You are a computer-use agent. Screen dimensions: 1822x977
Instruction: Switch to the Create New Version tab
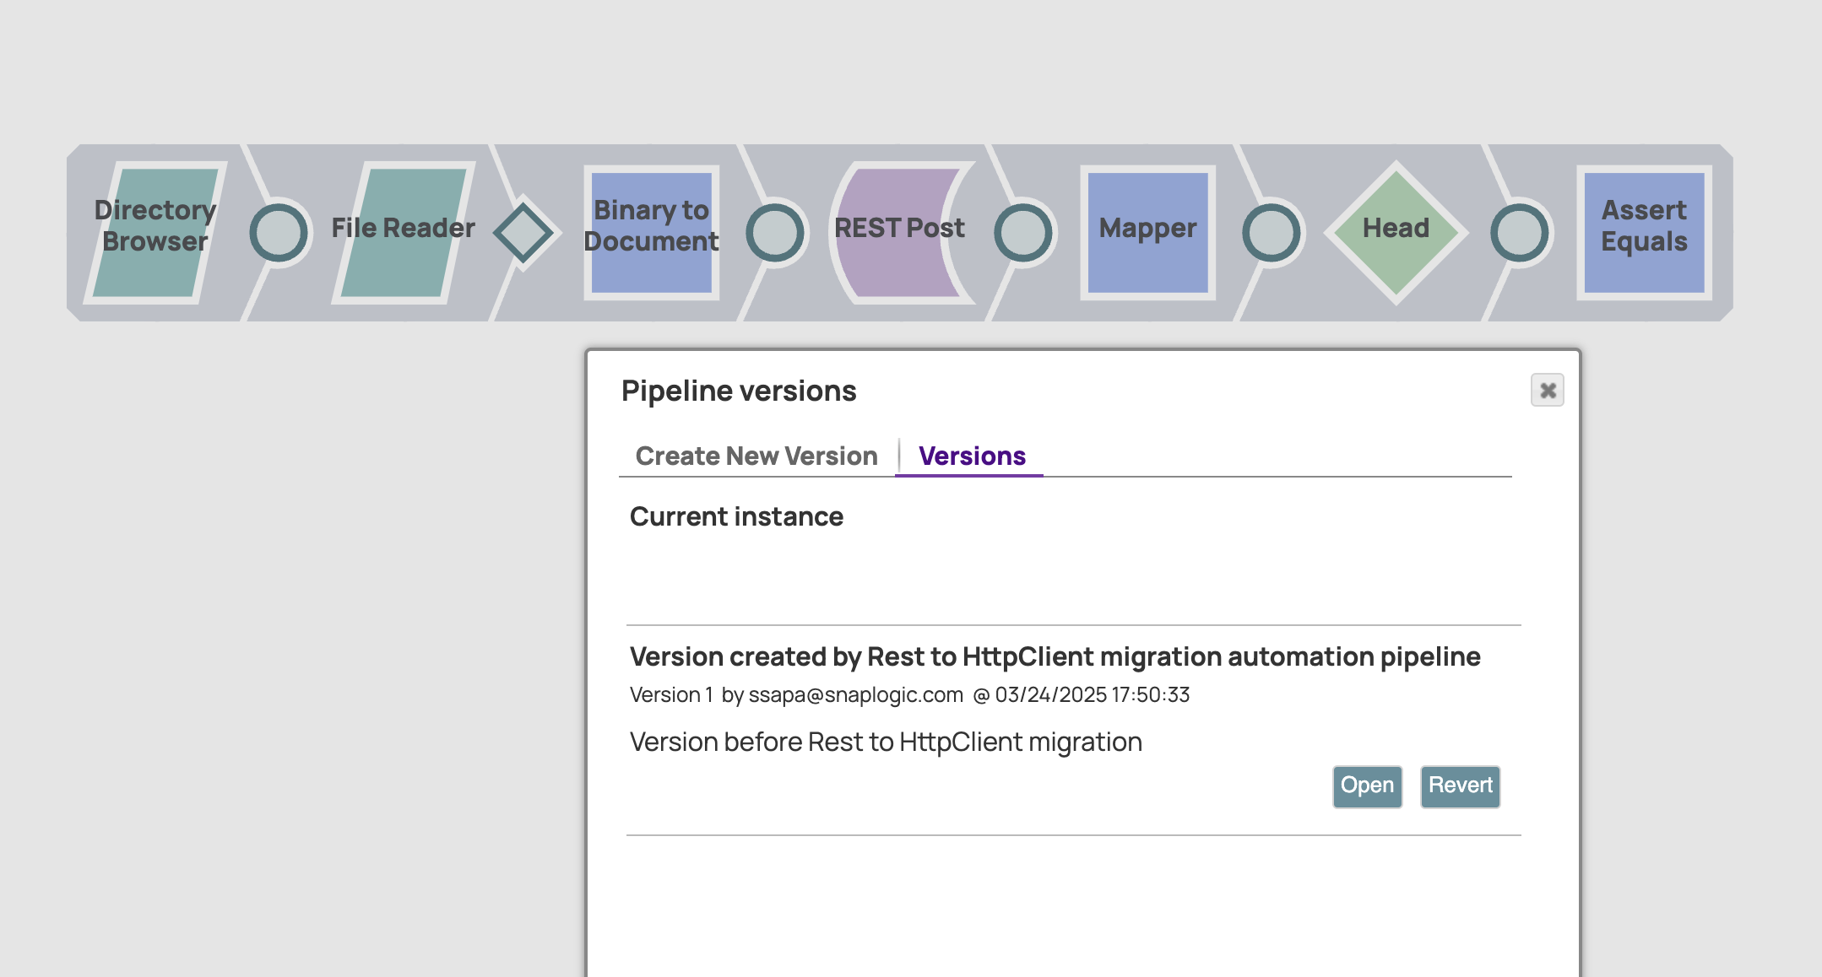point(756,456)
